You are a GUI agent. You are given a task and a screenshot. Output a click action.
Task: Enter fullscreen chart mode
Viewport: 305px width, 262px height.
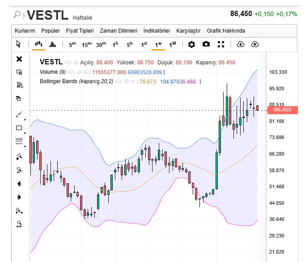coord(221,44)
